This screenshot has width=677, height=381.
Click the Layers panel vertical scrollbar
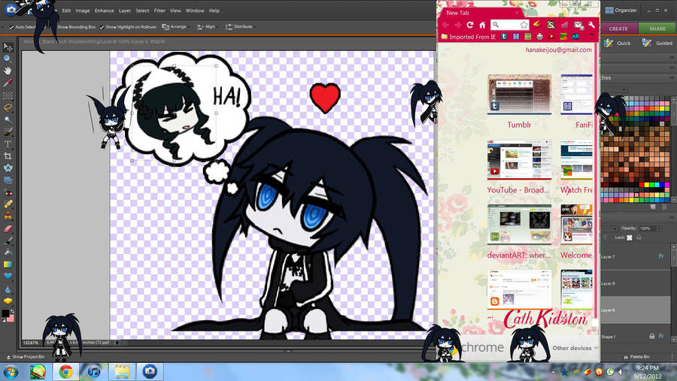(x=675, y=257)
